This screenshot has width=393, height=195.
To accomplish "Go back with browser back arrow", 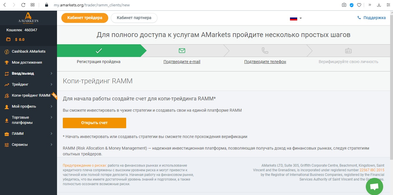I will pyautogui.click(x=4, y=5).
